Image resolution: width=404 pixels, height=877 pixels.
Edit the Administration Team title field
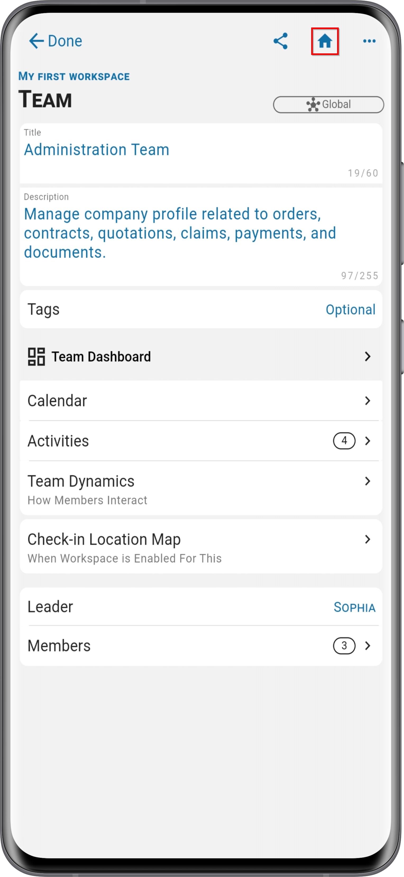click(201, 154)
